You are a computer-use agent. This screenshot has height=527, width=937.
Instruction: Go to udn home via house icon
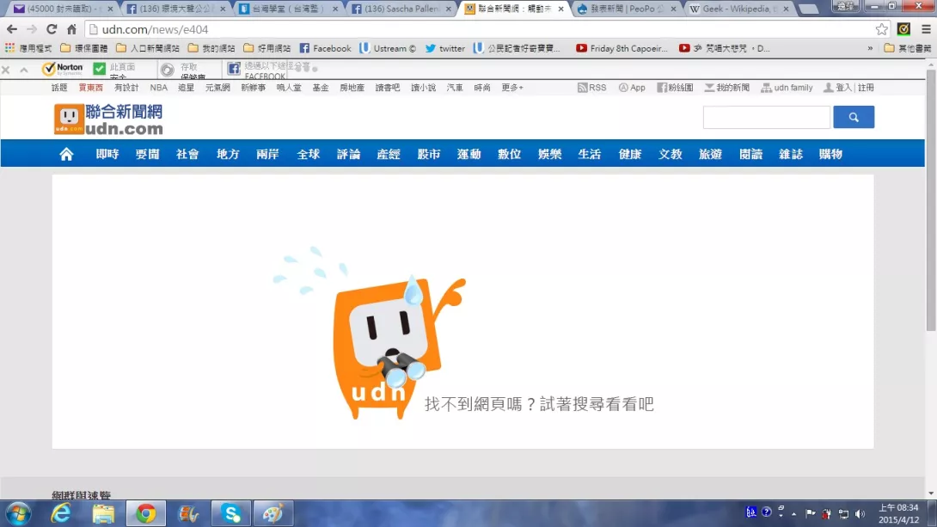[66, 154]
